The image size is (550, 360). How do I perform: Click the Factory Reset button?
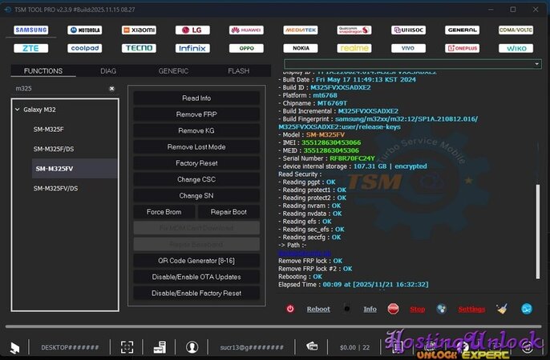click(x=196, y=163)
